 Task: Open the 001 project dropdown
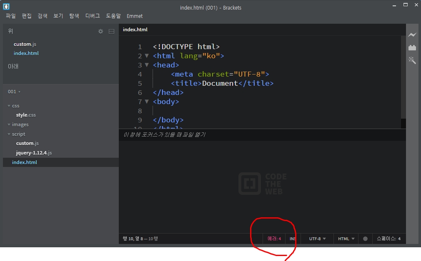(x=14, y=92)
